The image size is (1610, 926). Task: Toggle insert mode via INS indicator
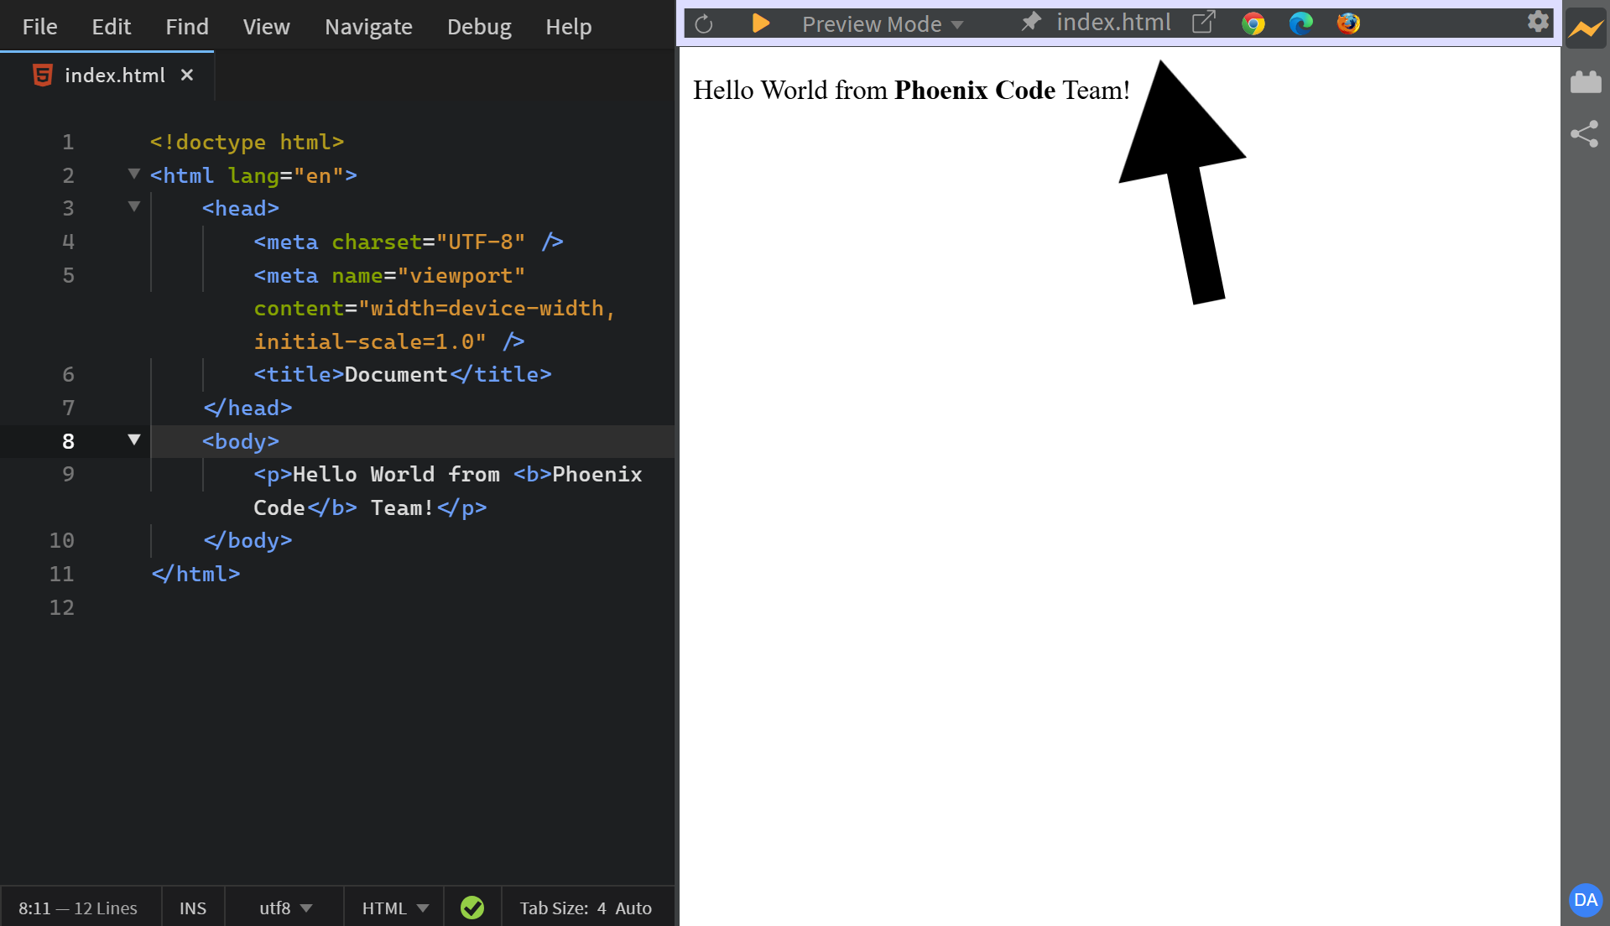coord(192,908)
